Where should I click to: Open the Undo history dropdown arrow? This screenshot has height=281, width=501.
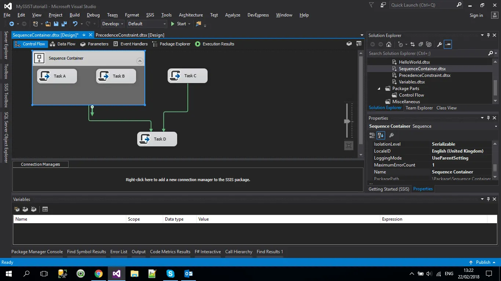81,24
